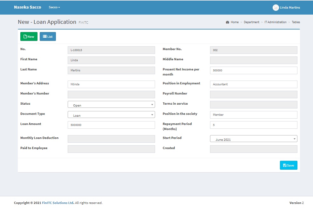Click the New button with file icon
The height and width of the screenshot is (209, 313).
tap(29, 36)
